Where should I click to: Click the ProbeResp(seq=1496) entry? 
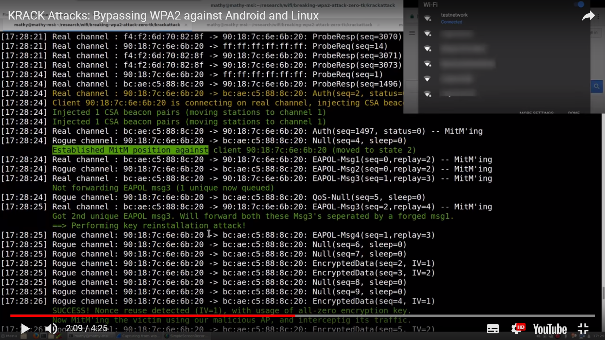tap(357, 84)
